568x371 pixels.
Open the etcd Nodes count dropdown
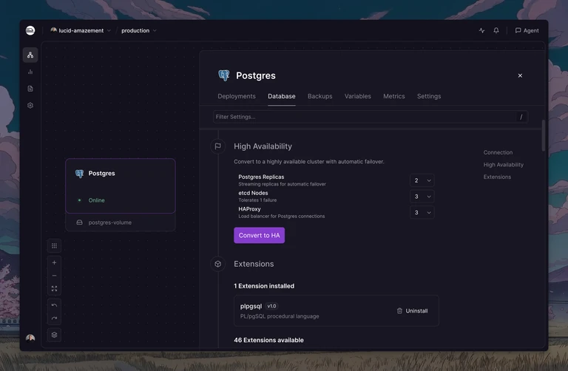422,196
